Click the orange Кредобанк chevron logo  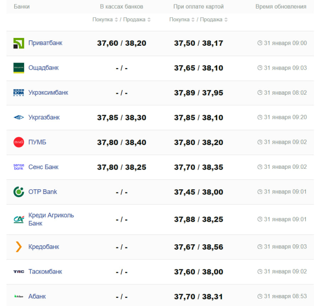click(18, 247)
